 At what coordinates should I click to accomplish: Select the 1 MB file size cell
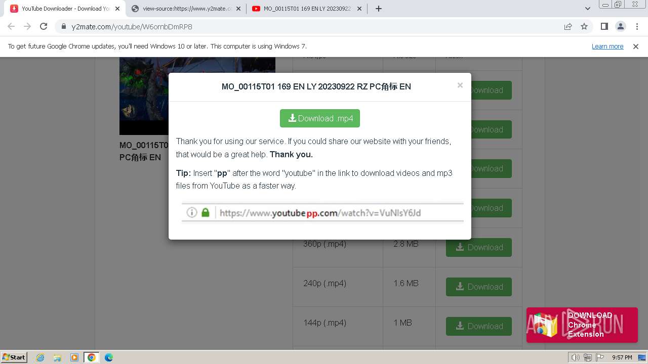point(402,323)
